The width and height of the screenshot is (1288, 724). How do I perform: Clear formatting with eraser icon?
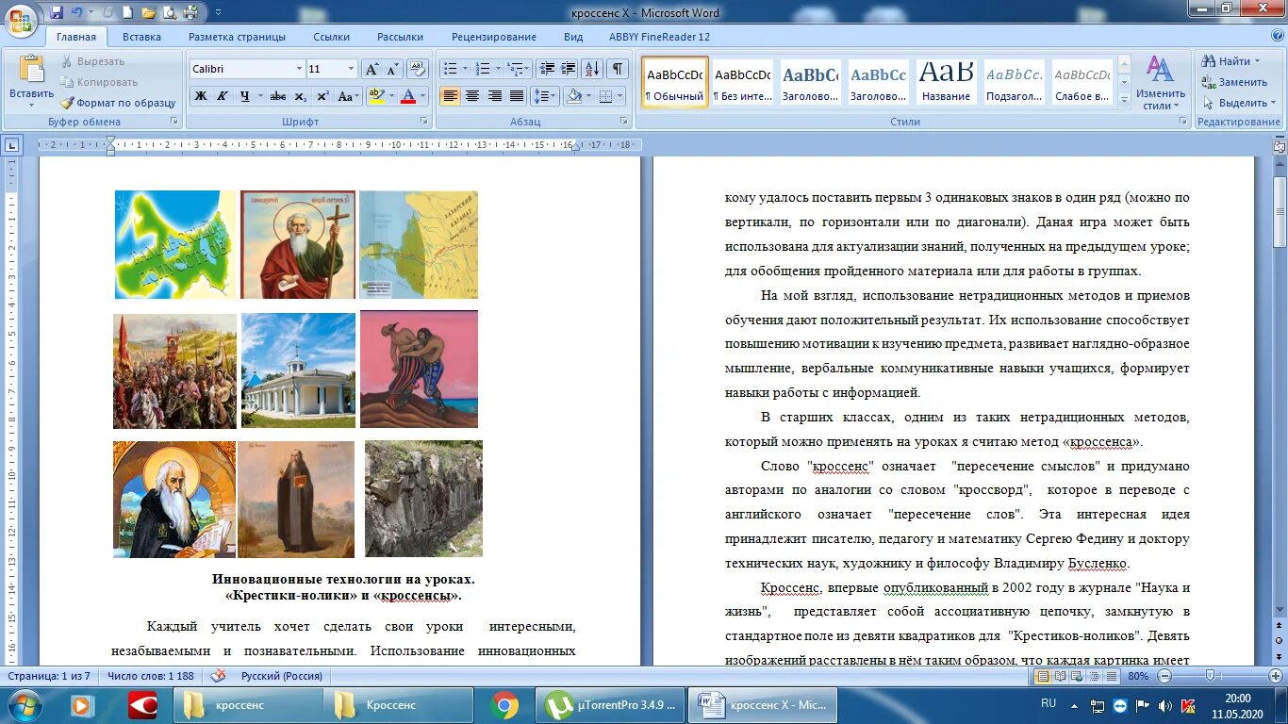click(419, 70)
